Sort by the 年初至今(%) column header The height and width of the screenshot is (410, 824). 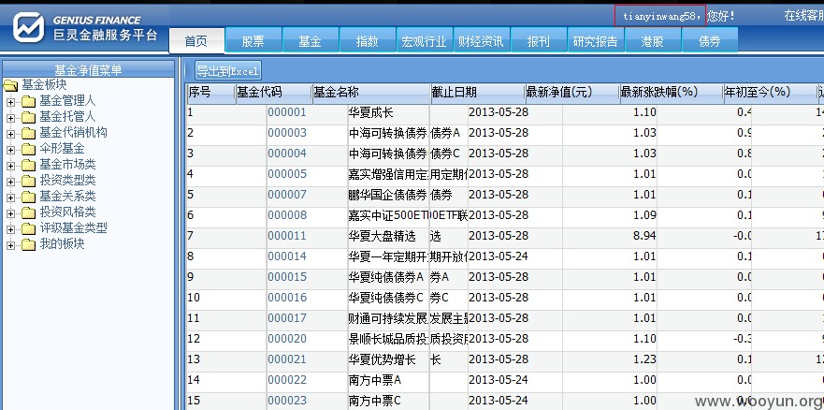coord(770,93)
